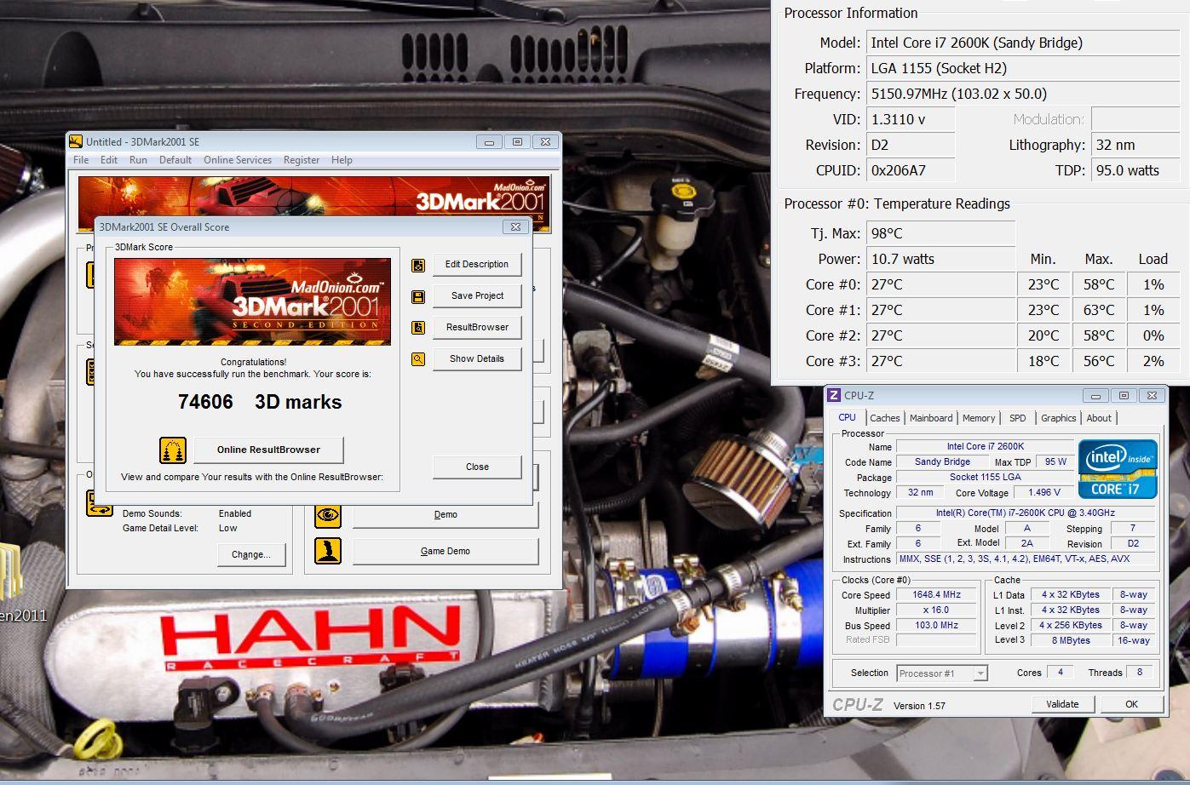Click the Save Project floppy disk icon
Screen dimensions: 1190x785
[418, 296]
